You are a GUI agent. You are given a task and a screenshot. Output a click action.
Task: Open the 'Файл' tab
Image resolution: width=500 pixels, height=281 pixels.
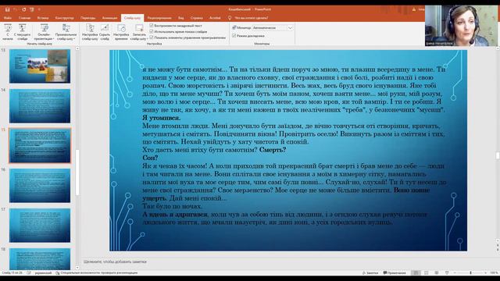pyautogui.click(x=8, y=18)
